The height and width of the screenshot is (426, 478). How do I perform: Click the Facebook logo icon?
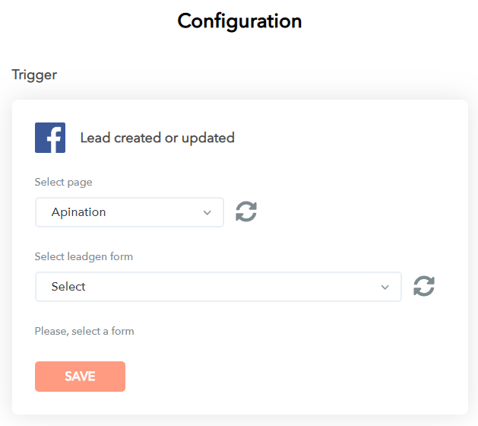[50, 138]
